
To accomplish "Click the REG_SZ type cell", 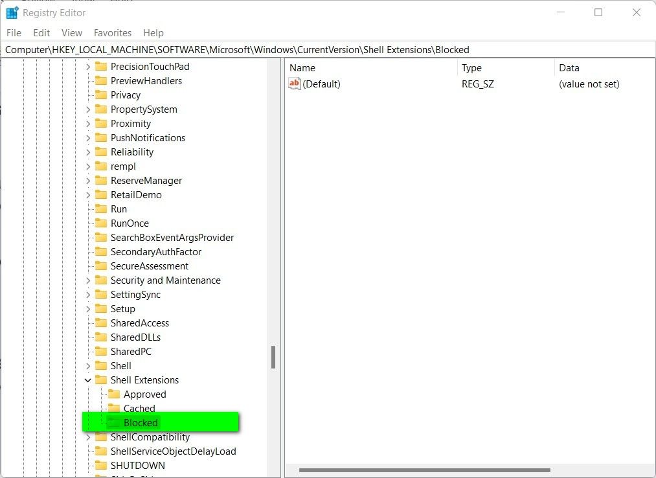I will pos(478,84).
